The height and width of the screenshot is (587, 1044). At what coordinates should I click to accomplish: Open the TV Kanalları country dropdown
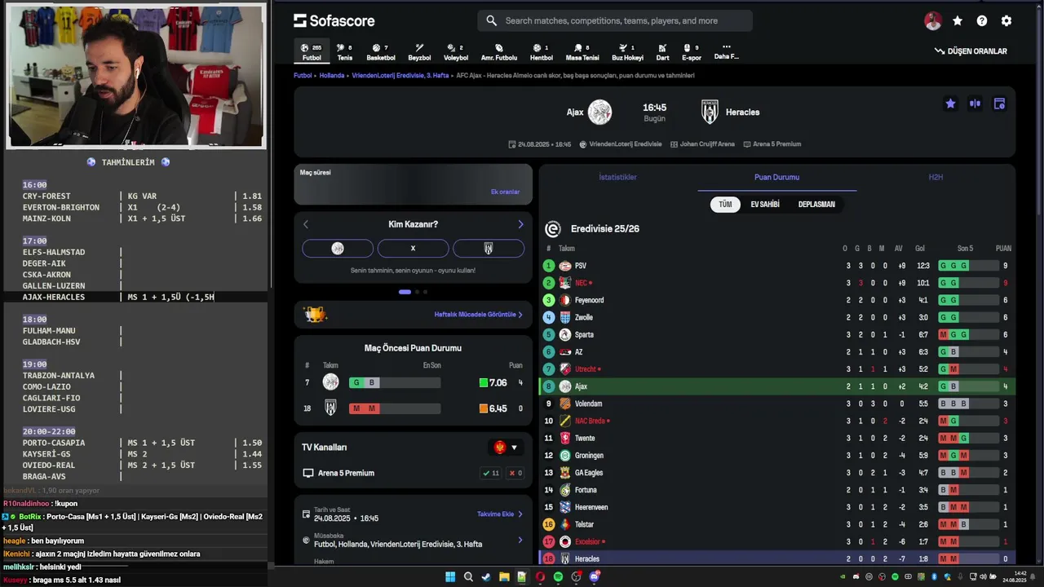tap(506, 448)
